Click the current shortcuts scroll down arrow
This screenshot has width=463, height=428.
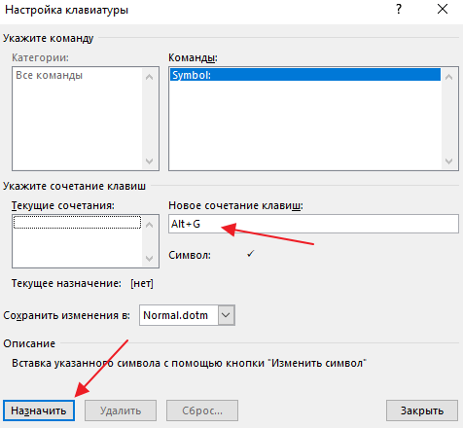(149, 259)
